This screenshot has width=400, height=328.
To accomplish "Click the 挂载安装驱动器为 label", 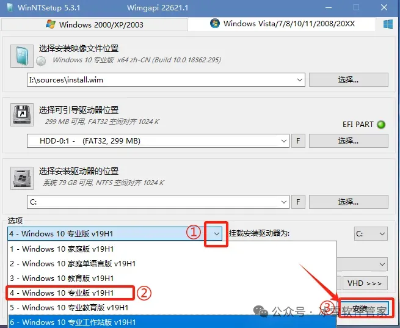I will [259, 233].
